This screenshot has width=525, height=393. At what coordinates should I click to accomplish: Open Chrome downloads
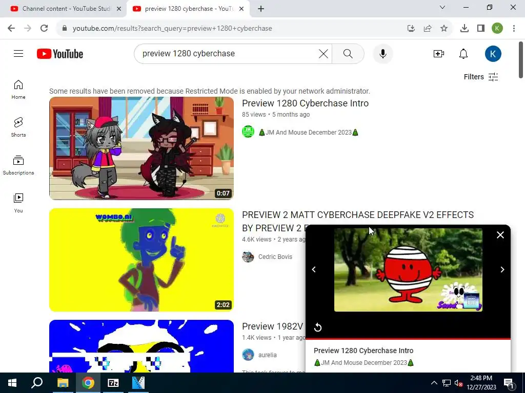coord(464,29)
